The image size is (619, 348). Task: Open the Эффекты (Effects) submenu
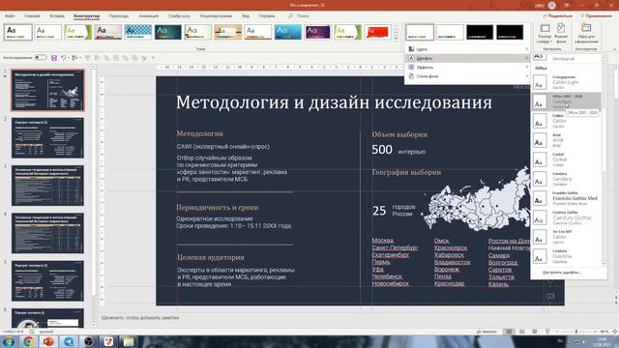coord(468,67)
